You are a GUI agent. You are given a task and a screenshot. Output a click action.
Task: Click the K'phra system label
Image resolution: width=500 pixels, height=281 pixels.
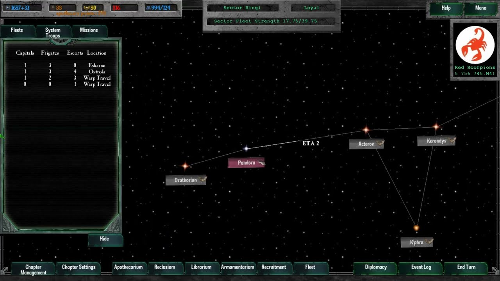click(417, 242)
